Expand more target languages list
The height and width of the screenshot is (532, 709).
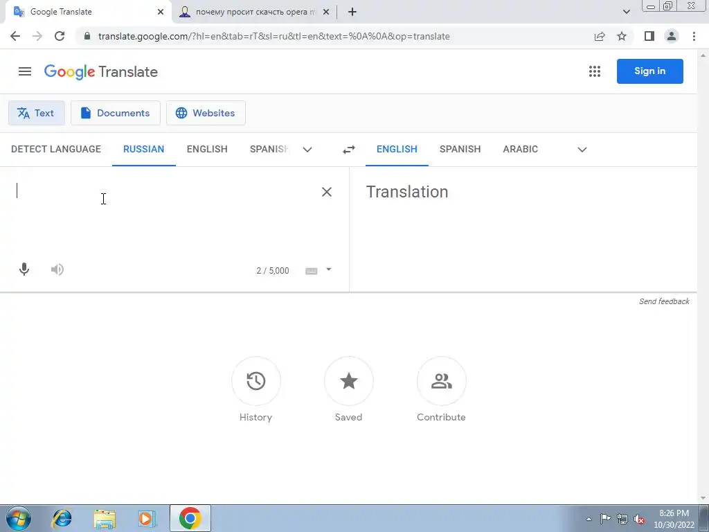pos(582,150)
